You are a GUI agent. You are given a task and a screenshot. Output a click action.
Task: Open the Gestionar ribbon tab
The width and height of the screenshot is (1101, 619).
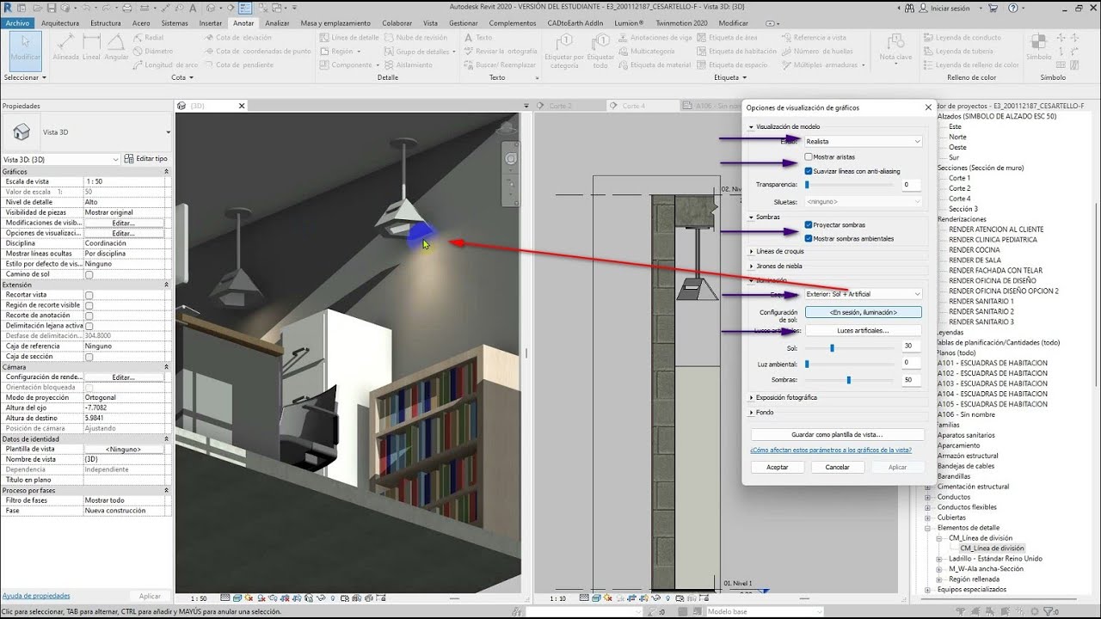464,23
